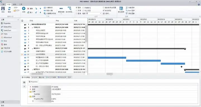Click the blue plus Add task icon
This screenshot has width=201, height=107.
click(23, 9)
